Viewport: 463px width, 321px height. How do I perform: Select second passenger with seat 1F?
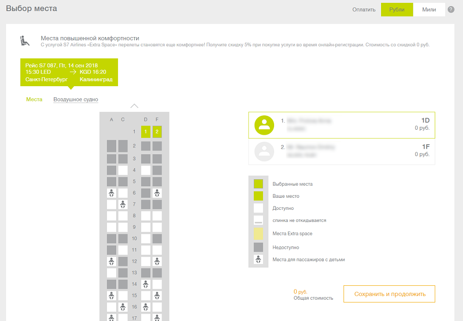(342, 152)
